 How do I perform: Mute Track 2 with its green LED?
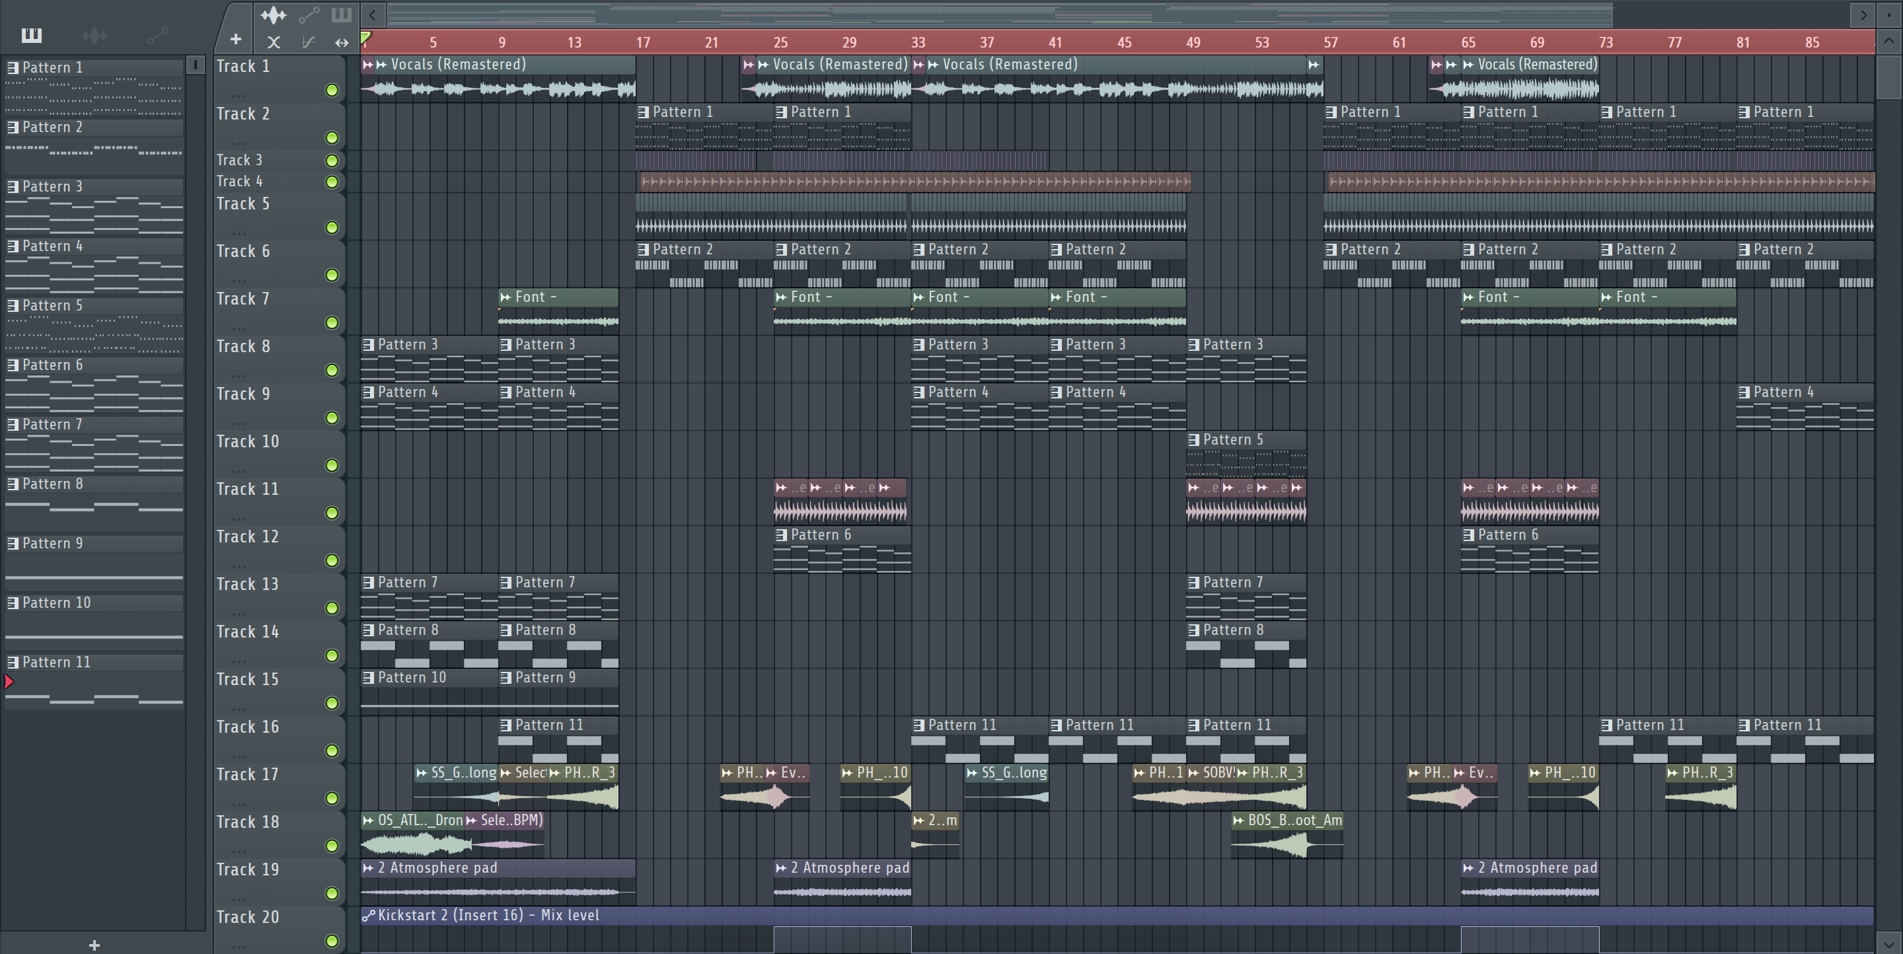coord(332,137)
